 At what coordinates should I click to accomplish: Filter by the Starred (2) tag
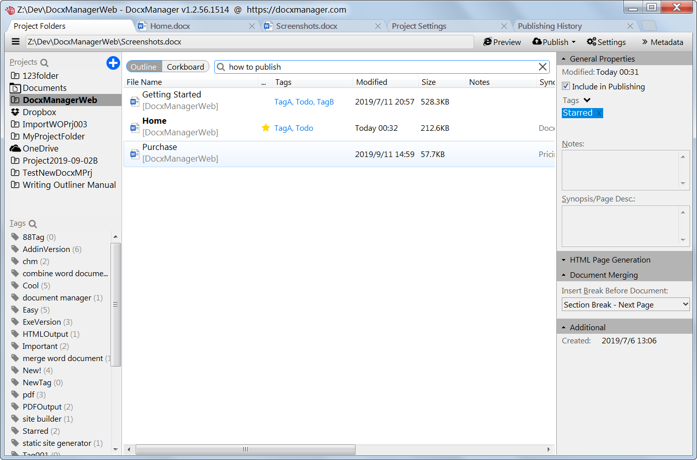coord(41,431)
